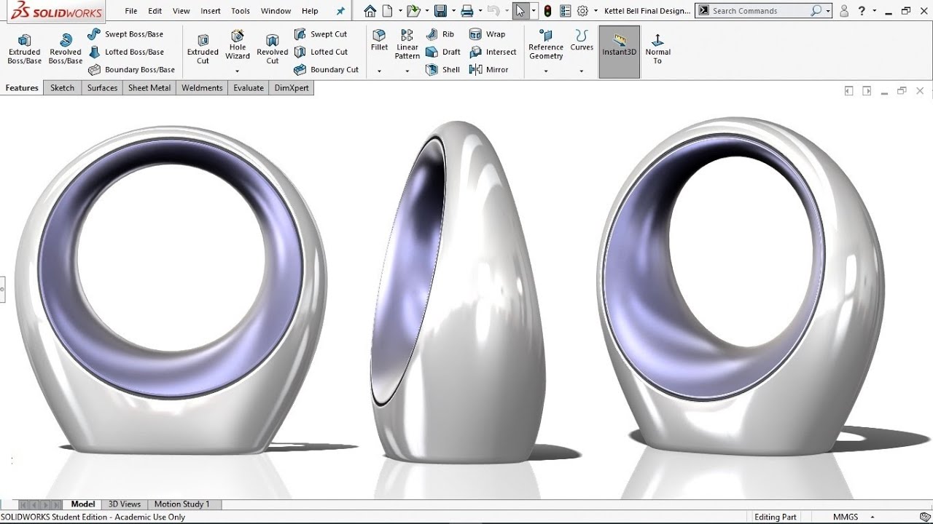This screenshot has height=524, width=933.
Task: Open the 3D Views tab
Action: pos(125,504)
